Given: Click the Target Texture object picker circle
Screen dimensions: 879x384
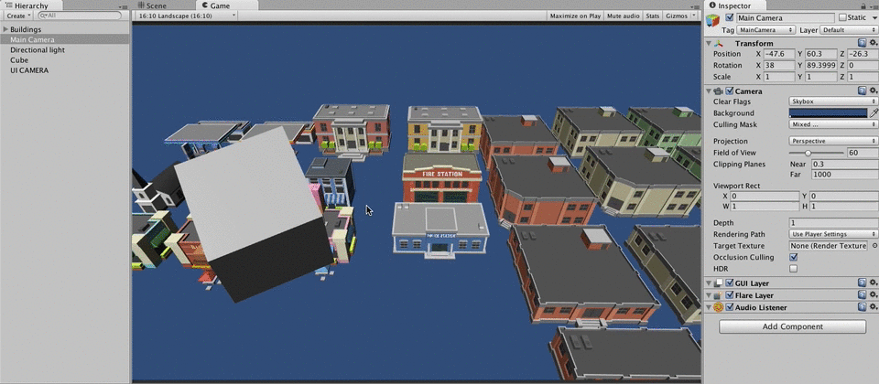Looking at the screenshot, I should [x=874, y=246].
